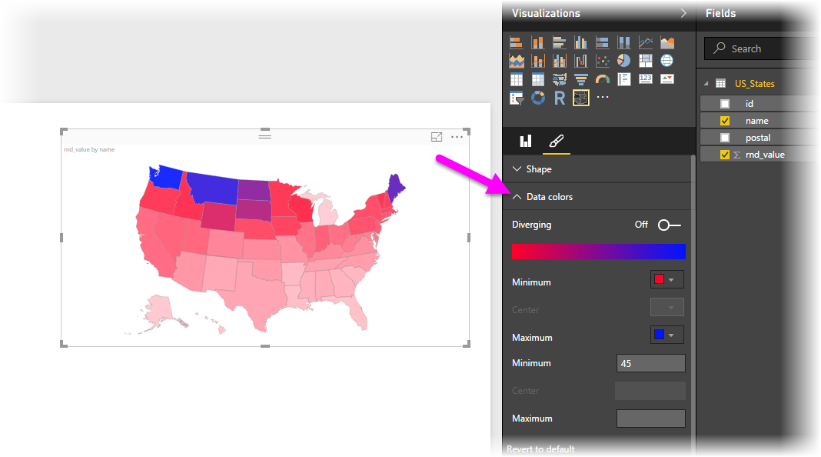
Task: Select the Map visualization globe icon
Action: click(x=667, y=60)
